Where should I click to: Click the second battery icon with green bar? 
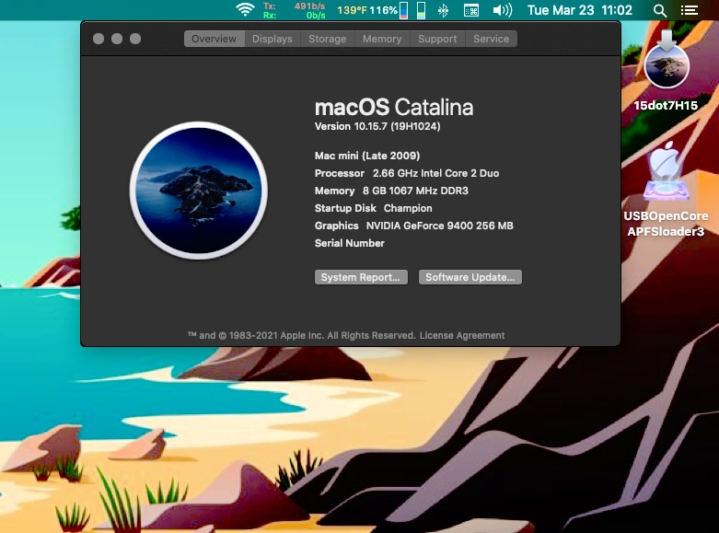(421, 10)
